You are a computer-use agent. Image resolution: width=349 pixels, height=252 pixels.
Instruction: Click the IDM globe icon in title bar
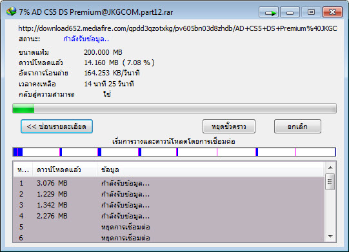click(x=11, y=12)
